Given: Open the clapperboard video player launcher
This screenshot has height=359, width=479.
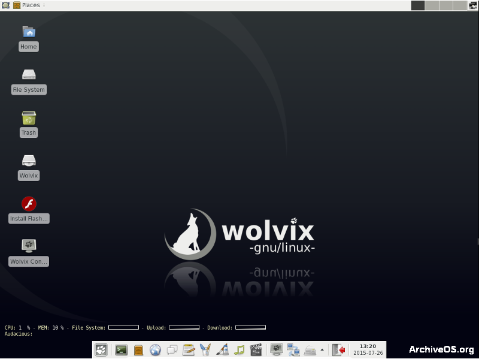Looking at the screenshot, I should click(256, 350).
